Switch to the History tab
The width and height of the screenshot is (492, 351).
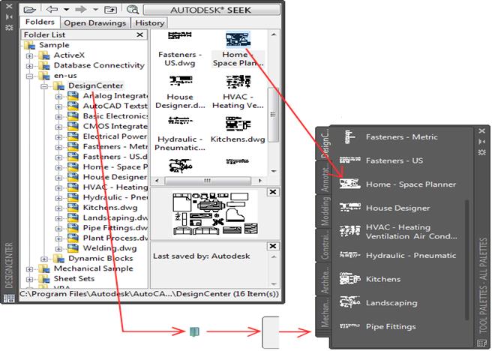[x=150, y=23]
